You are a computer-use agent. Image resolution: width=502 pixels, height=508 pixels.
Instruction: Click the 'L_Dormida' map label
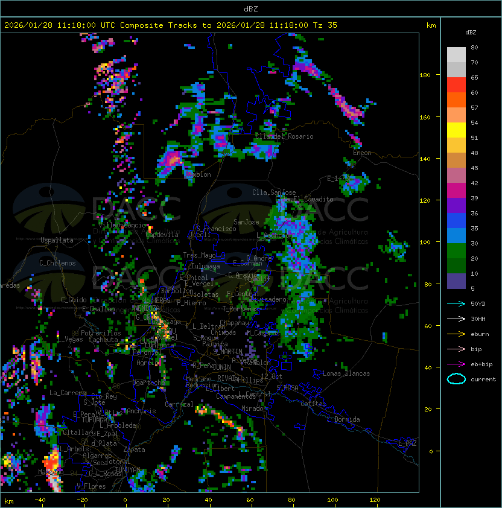[343, 419]
